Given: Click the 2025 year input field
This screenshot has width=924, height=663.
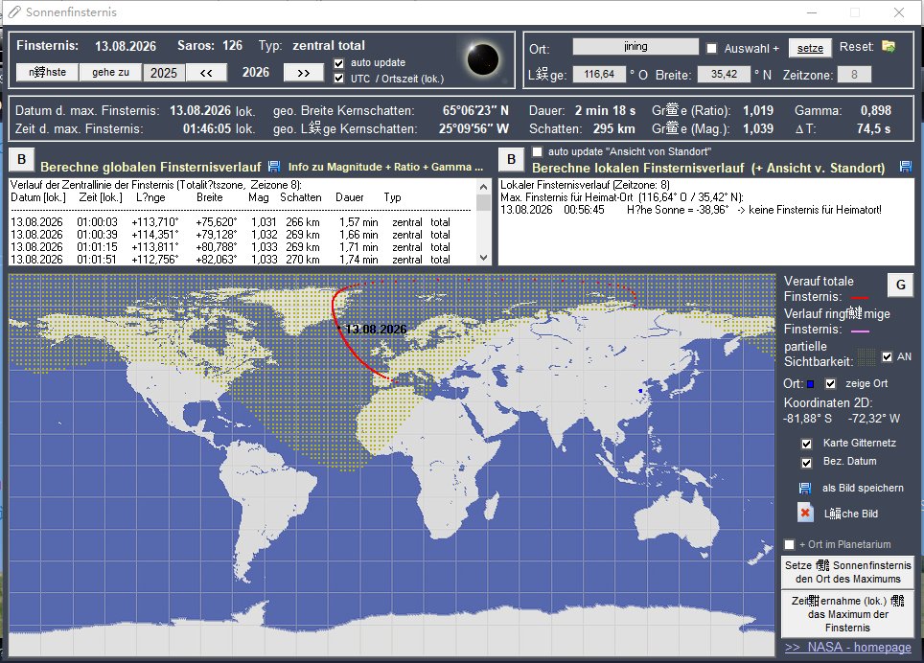Looking at the screenshot, I should click(164, 73).
